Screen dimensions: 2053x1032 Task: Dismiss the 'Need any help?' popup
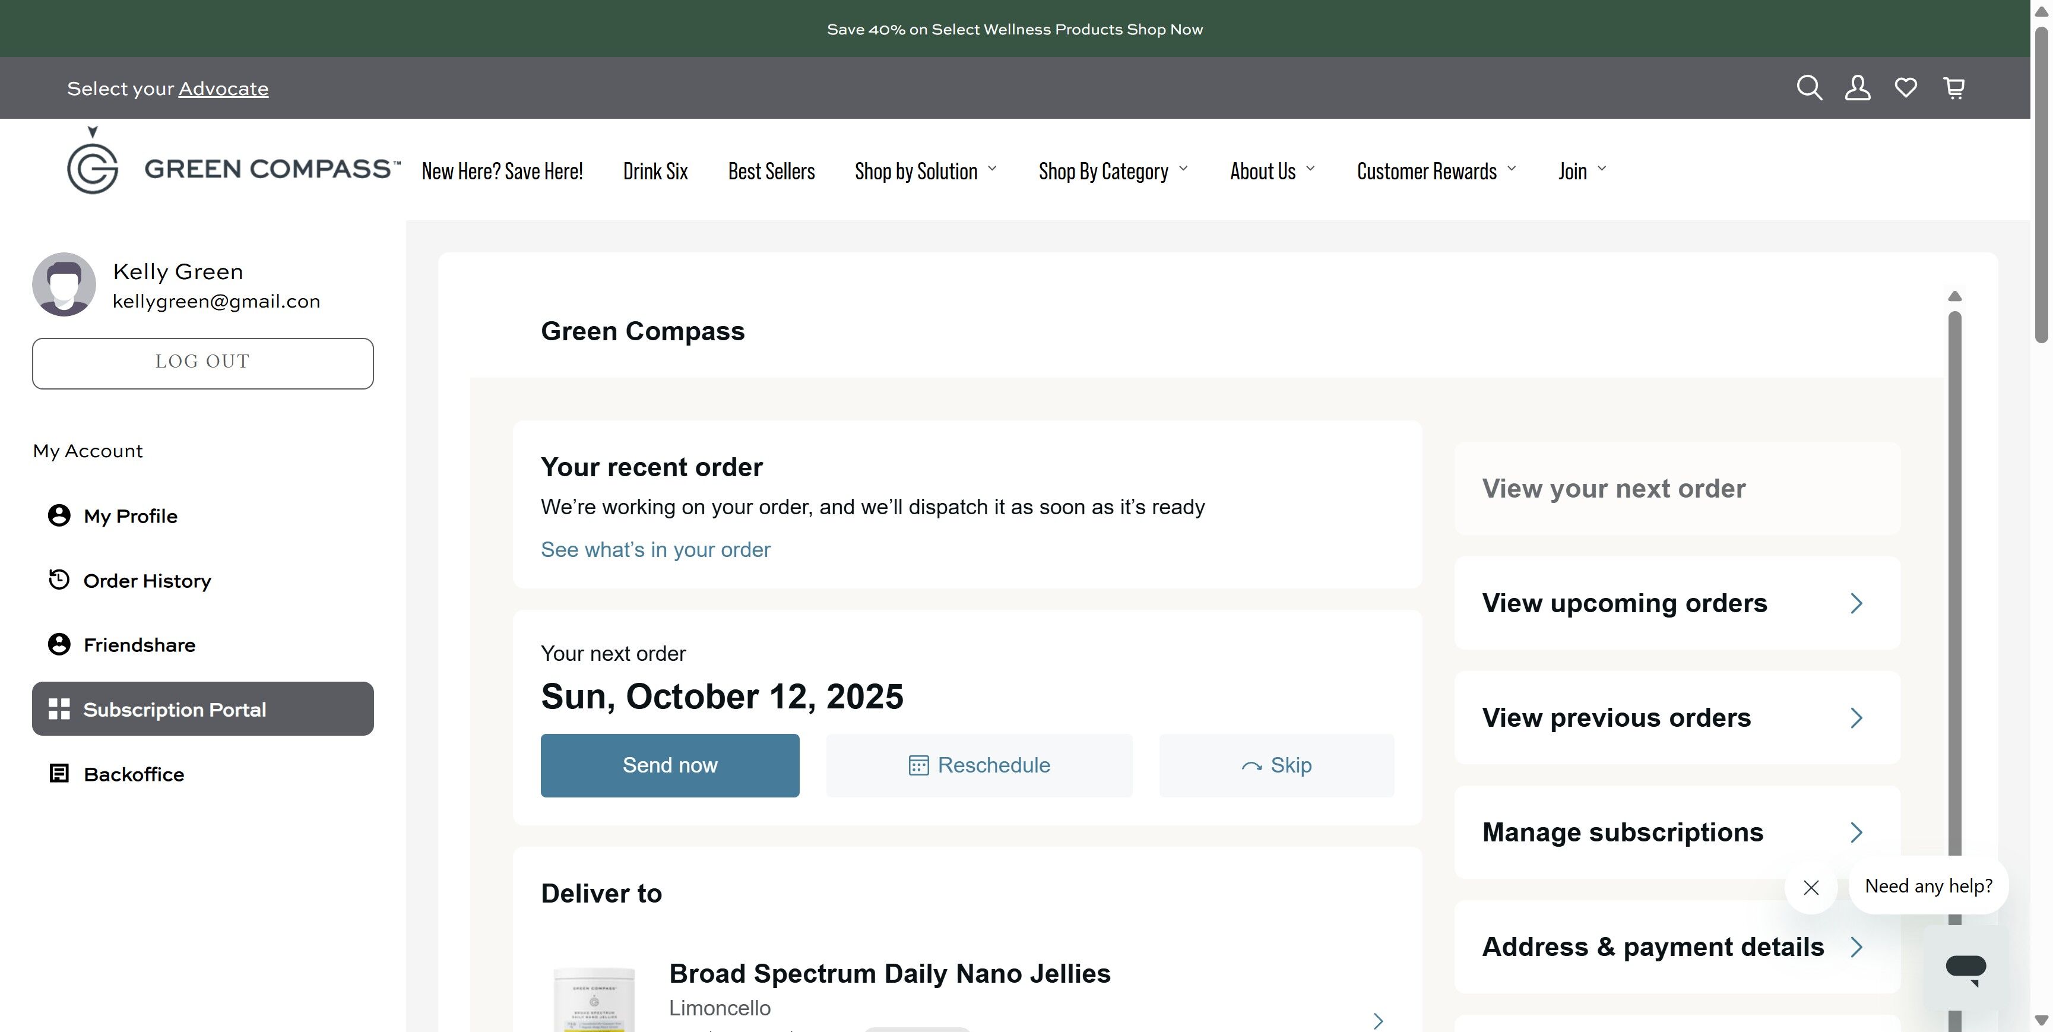(1811, 887)
